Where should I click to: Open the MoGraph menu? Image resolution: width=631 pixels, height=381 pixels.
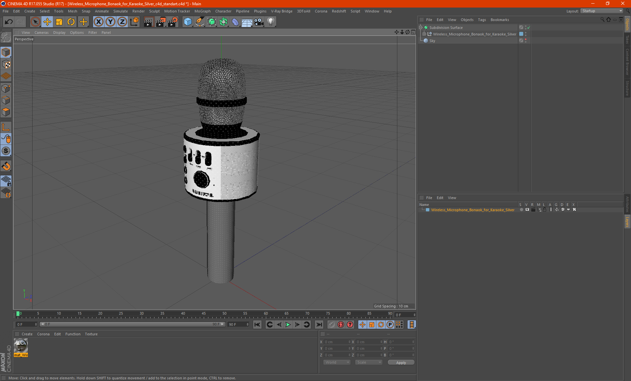pos(202,11)
